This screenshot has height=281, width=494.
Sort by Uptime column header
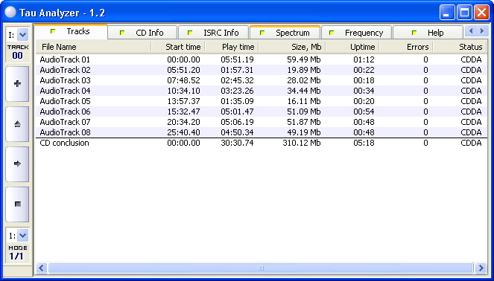click(x=352, y=47)
